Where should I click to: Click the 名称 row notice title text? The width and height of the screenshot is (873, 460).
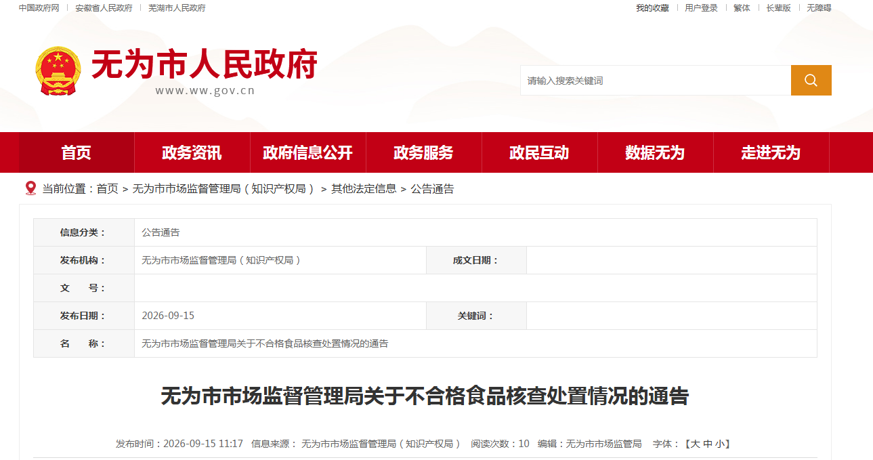point(265,343)
